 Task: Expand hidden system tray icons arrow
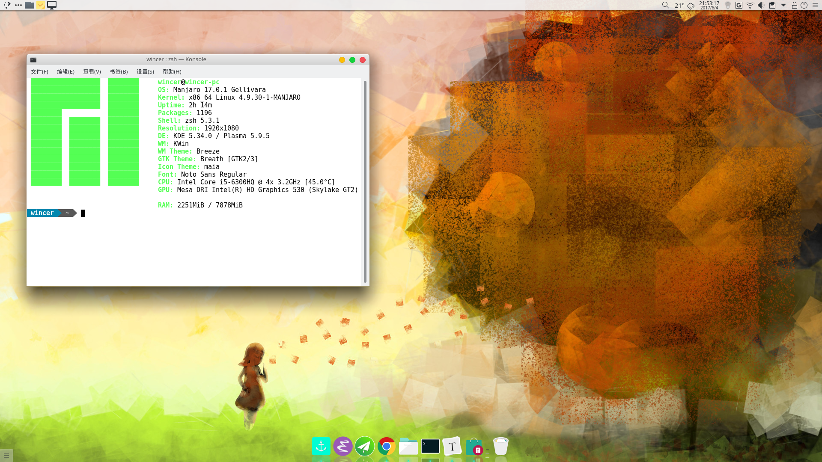pos(783,5)
